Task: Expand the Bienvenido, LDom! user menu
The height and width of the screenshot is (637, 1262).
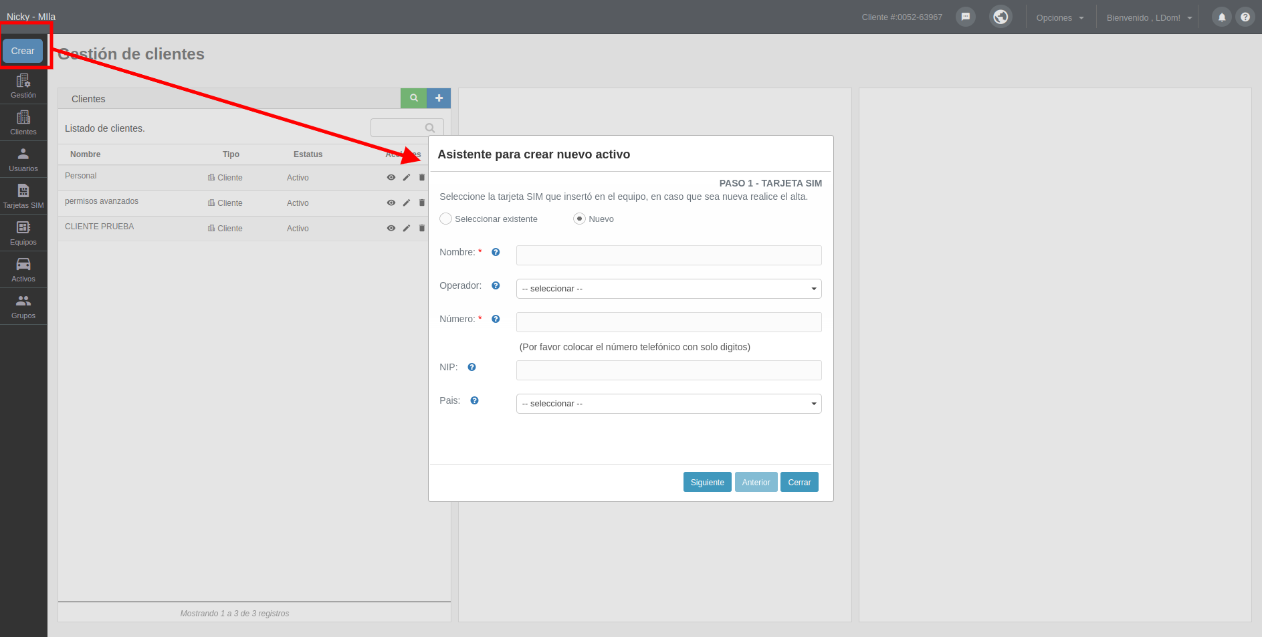Action: tap(1149, 17)
